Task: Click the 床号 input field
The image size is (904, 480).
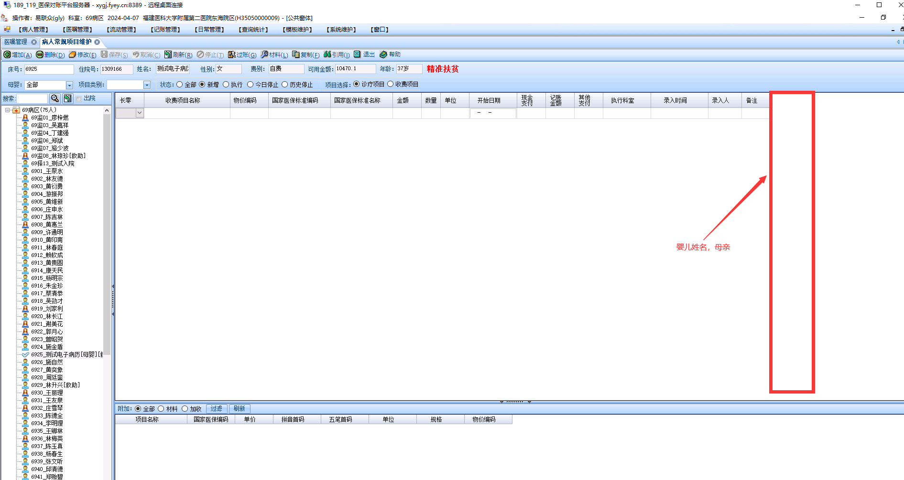Action: tap(49, 69)
